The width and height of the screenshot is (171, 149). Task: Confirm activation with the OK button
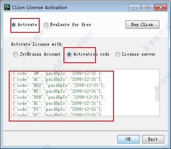(x=128, y=139)
